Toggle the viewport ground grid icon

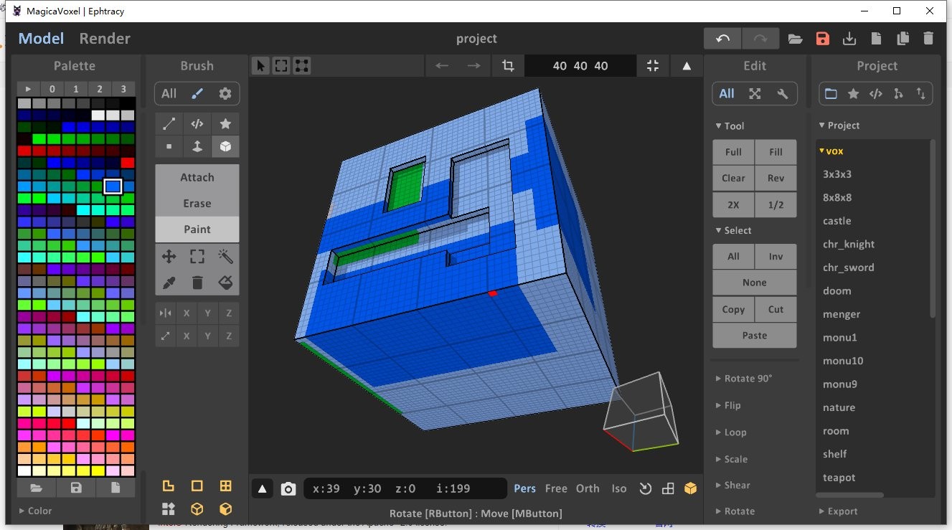668,488
